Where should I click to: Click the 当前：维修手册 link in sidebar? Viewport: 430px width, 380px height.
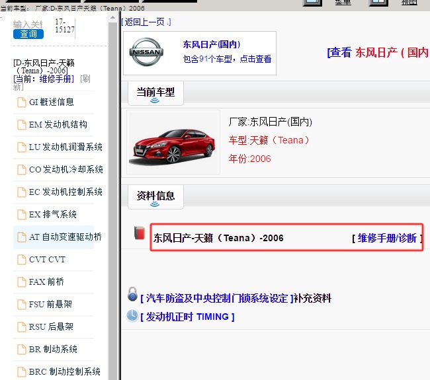(44, 79)
